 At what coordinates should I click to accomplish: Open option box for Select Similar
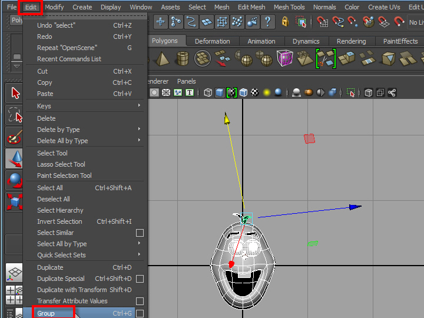(140, 233)
